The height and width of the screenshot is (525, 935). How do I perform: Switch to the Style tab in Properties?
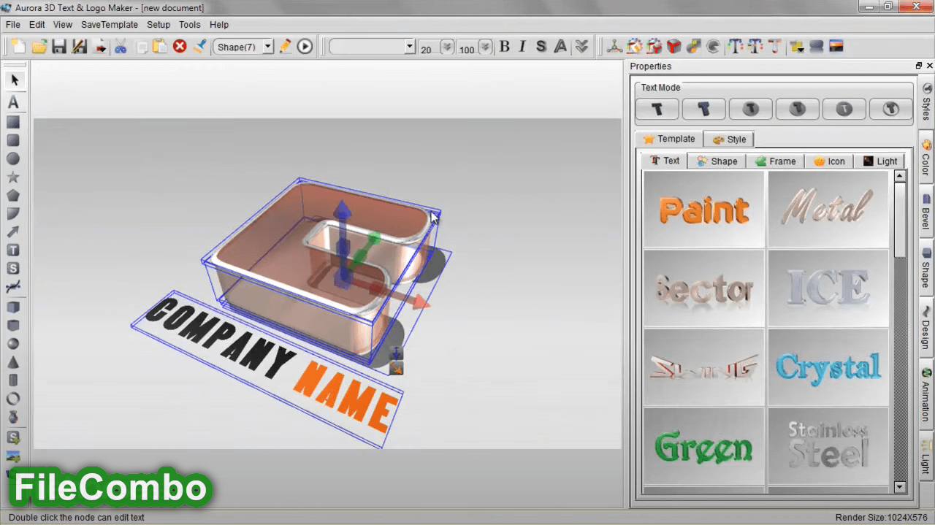pyautogui.click(x=729, y=139)
